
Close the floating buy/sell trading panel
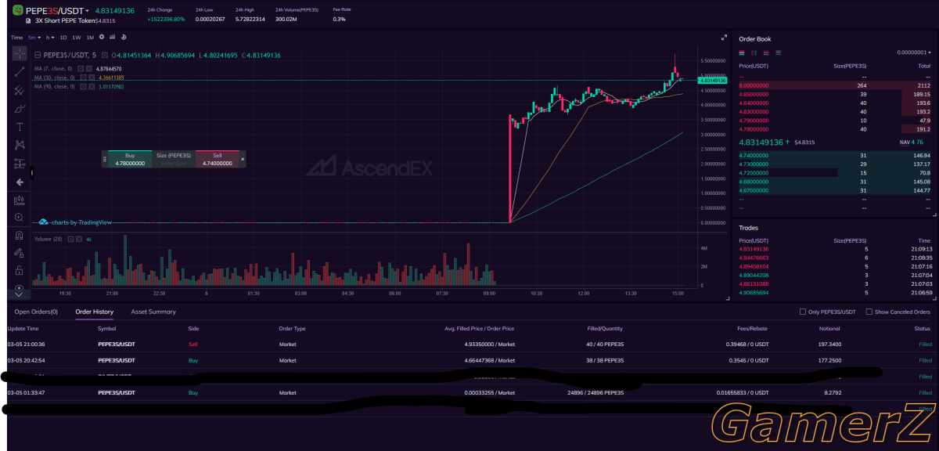point(243,159)
